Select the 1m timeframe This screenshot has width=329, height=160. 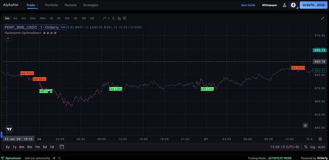7,18
